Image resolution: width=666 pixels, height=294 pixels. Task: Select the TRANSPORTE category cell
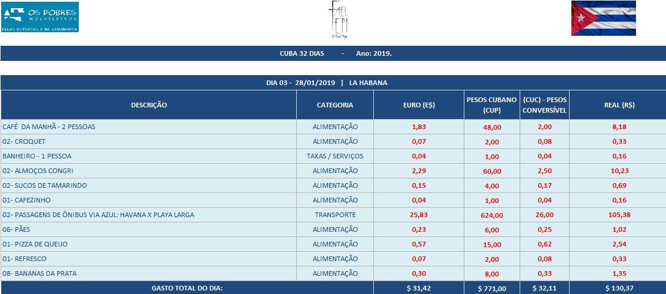click(335, 215)
